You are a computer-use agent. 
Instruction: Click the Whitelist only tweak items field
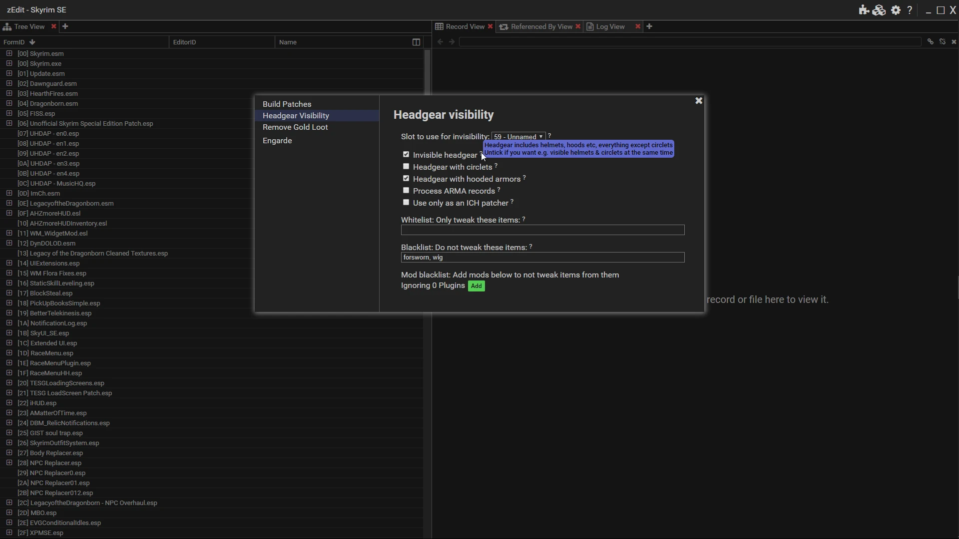[542, 230]
